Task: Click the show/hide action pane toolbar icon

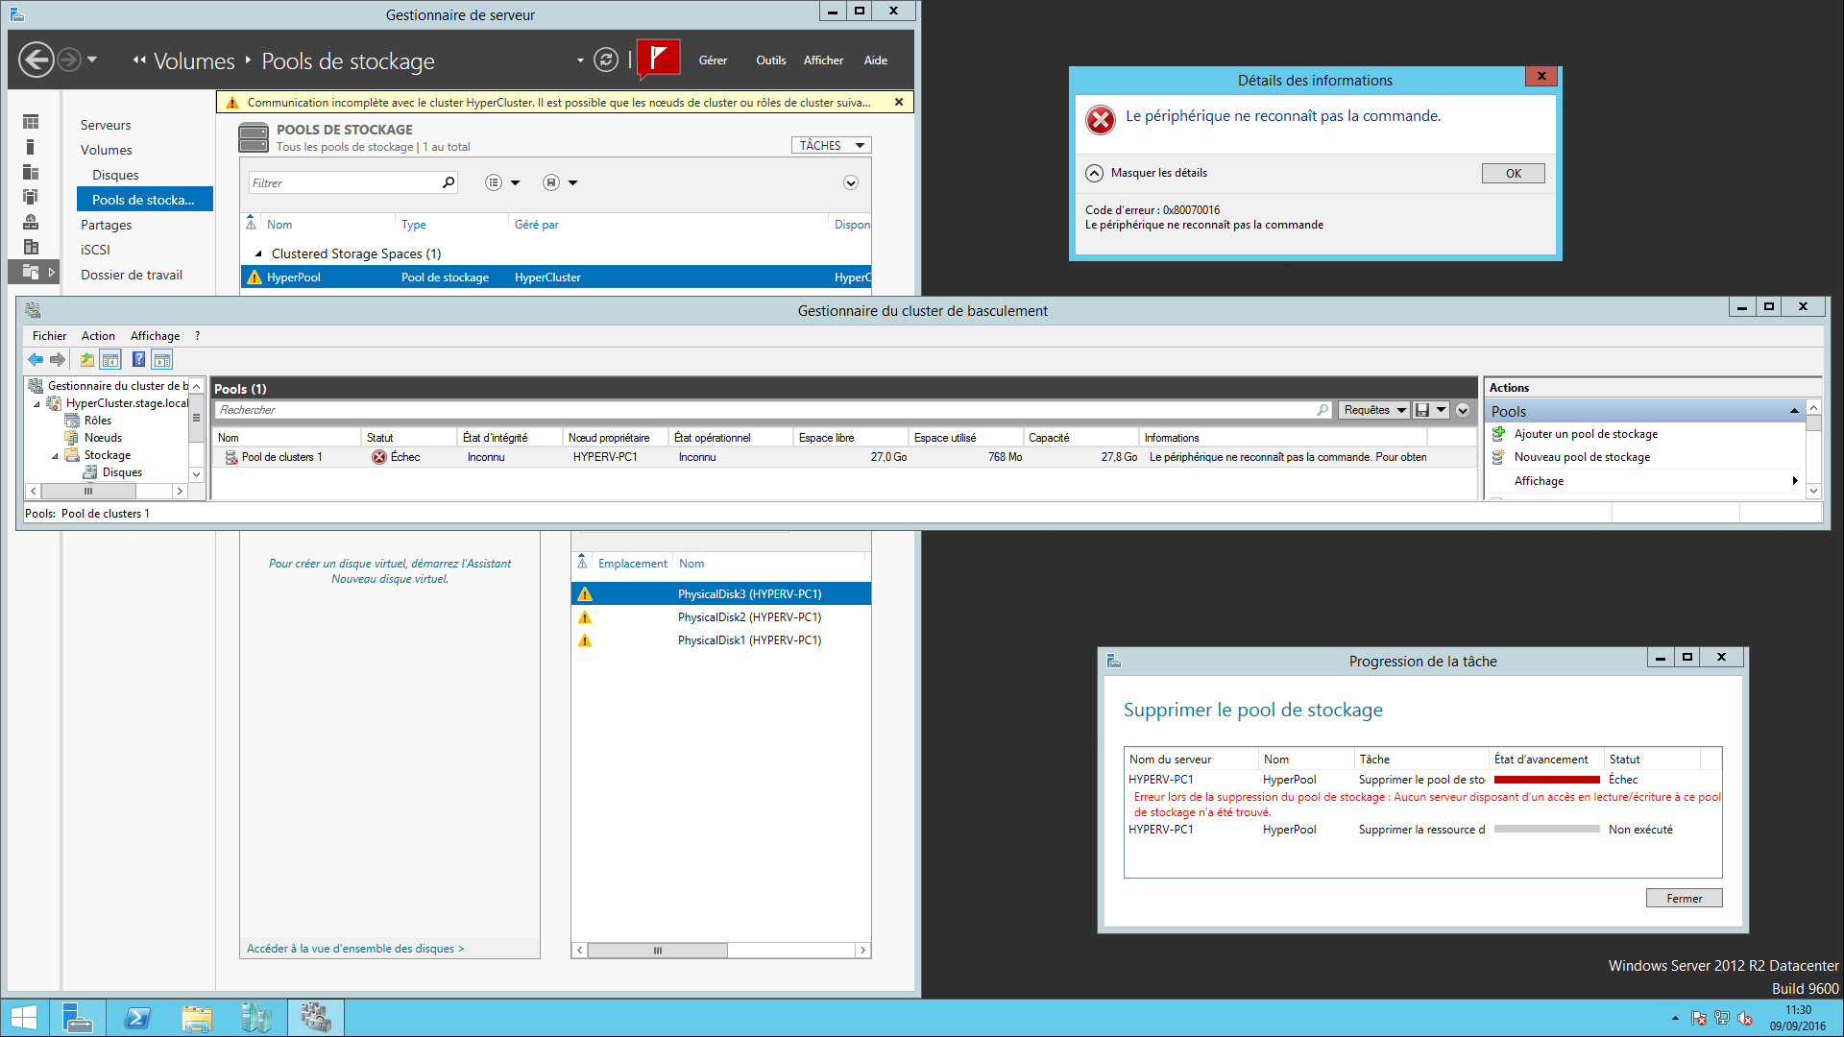Action: (x=162, y=359)
